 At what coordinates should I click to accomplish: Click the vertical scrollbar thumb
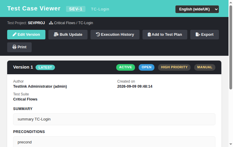[x=231, y=47]
